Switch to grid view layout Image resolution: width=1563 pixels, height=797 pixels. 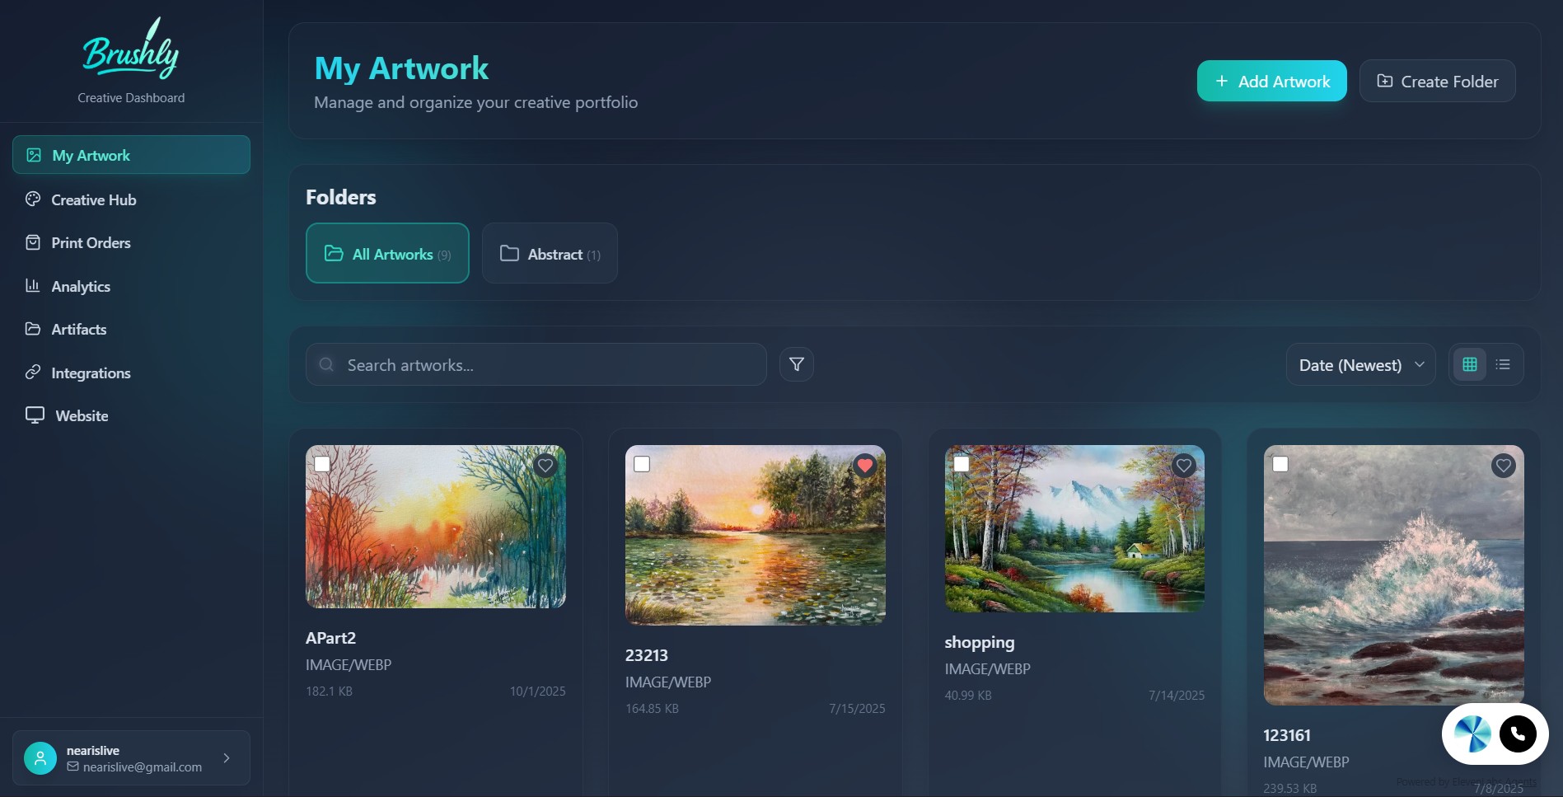(1469, 363)
